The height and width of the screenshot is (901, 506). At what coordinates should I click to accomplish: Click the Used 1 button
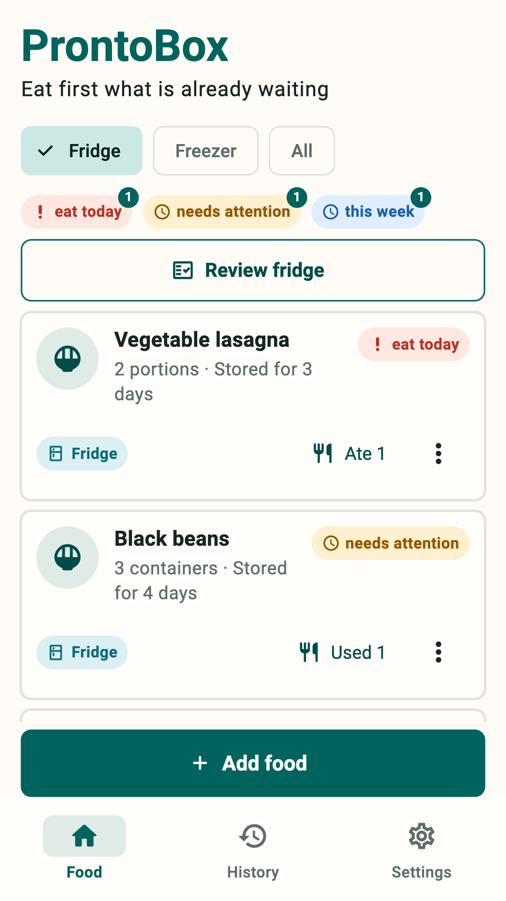pos(342,652)
